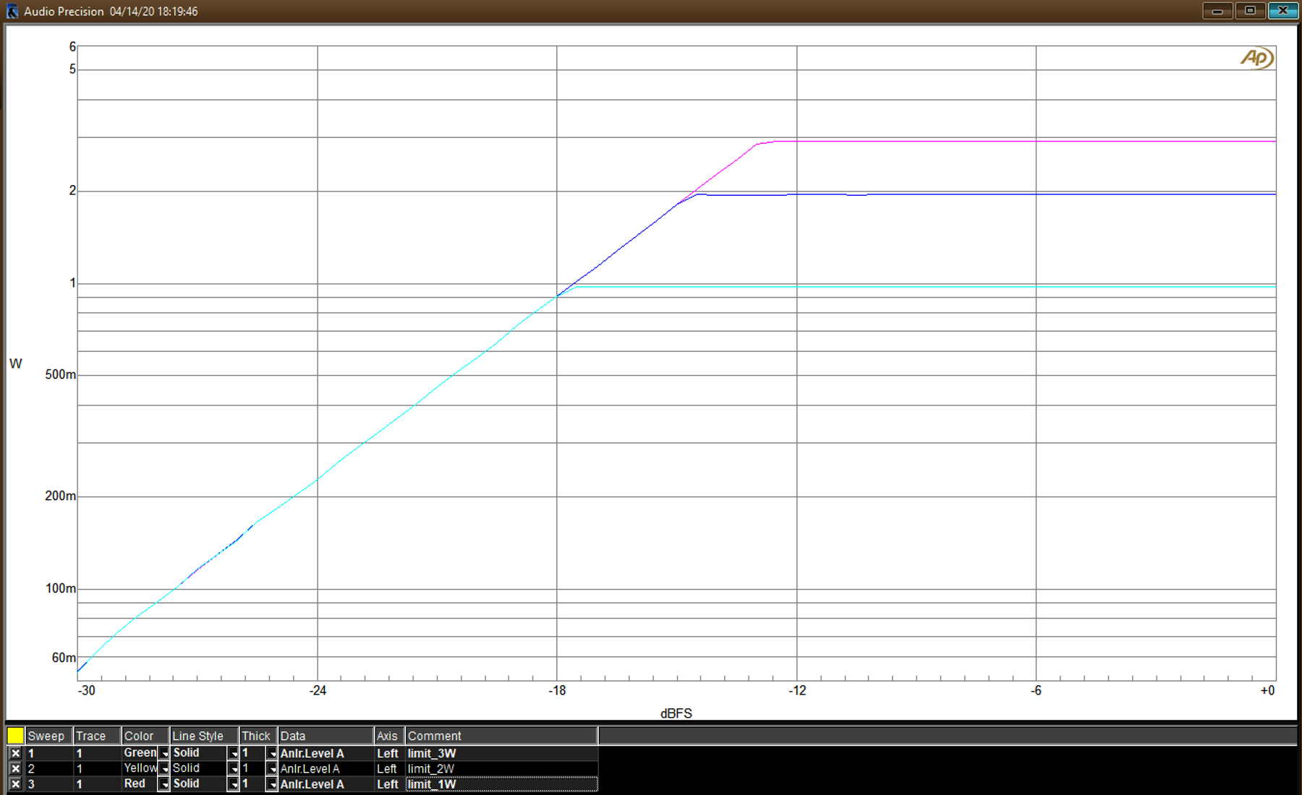Select the limit_2W comment cell
The width and height of the screenshot is (1302, 795).
[x=501, y=769]
